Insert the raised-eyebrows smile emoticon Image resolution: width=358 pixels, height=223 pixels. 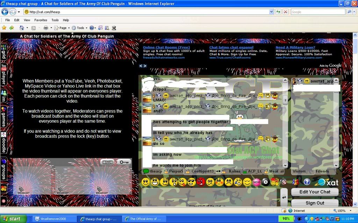tap(164, 182)
